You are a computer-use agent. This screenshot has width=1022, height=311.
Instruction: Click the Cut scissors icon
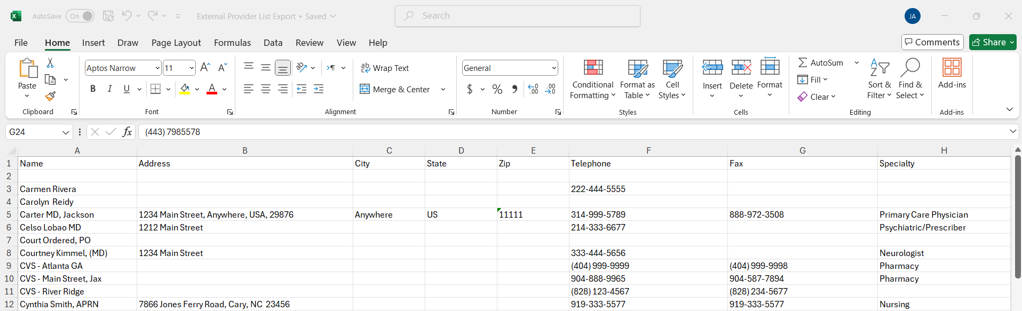(50, 63)
